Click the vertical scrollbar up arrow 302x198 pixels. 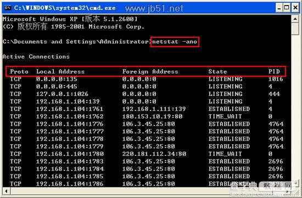tap(295, 19)
